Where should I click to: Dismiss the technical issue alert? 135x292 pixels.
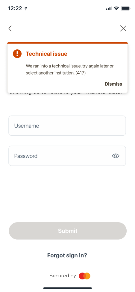point(113,84)
